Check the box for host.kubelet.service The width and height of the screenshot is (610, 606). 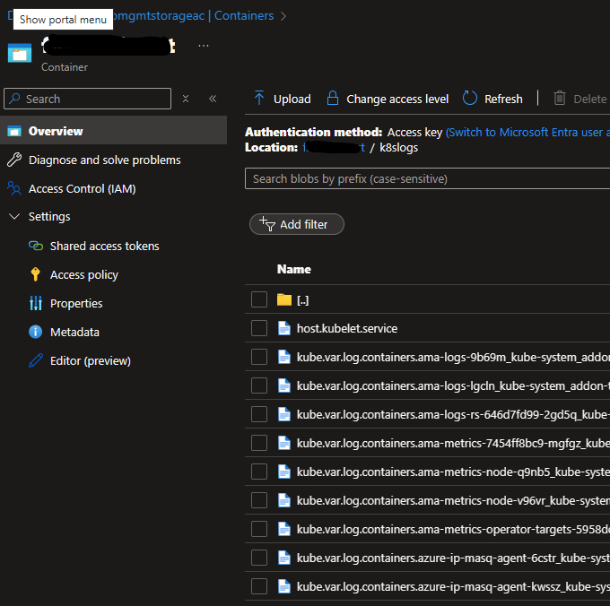pos(259,328)
